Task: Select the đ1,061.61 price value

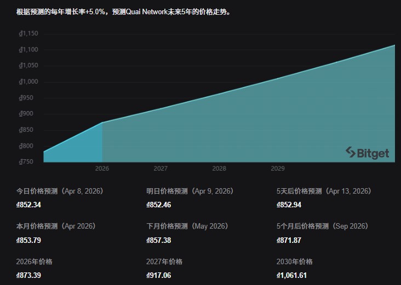Action: [x=291, y=275]
